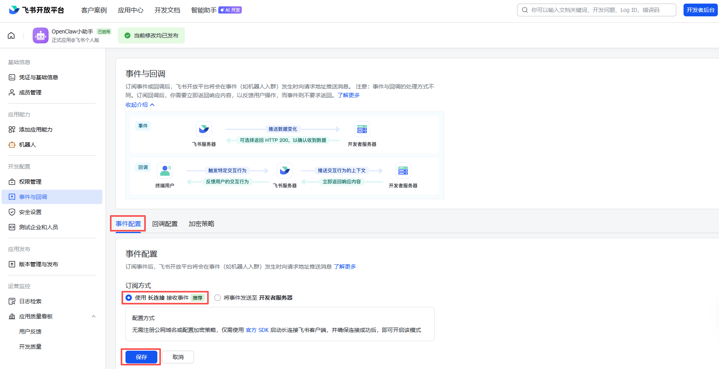Open the 机器人 bot settings
Image resolution: width=719 pixels, height=369 pixels.
pyautogui.click(x=27, y=145)
